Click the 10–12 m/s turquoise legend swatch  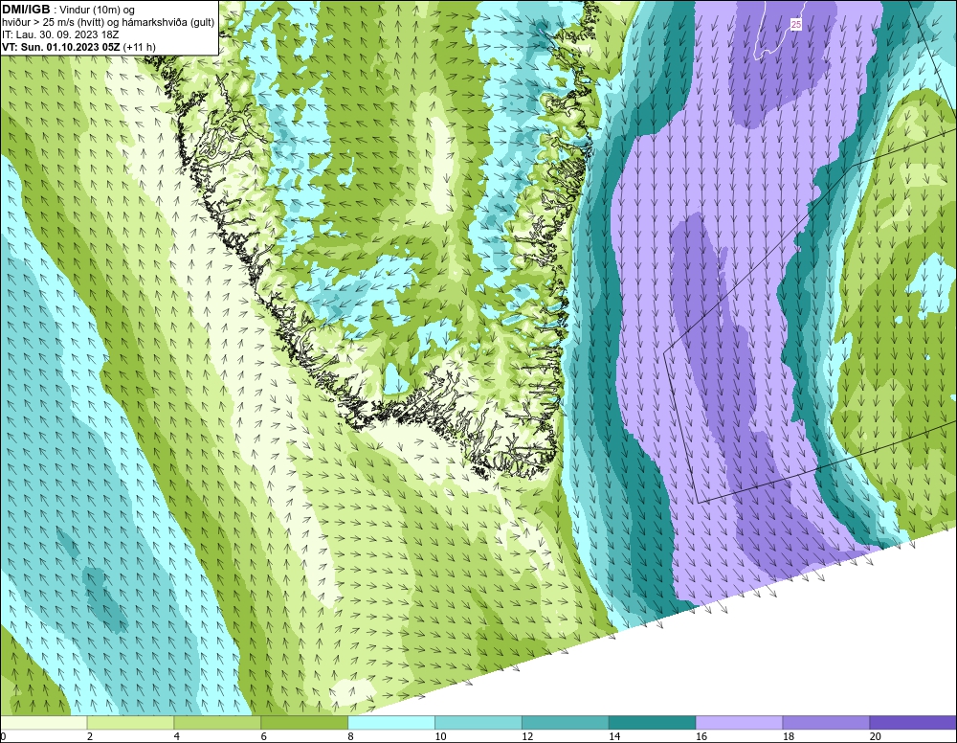click(478, 723)
